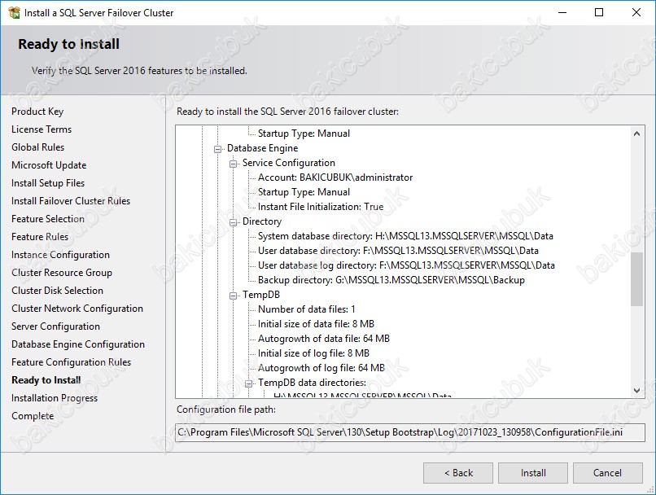
Task: Click the scroll up arrow in summary tree
Action: [x=636, y=134]
